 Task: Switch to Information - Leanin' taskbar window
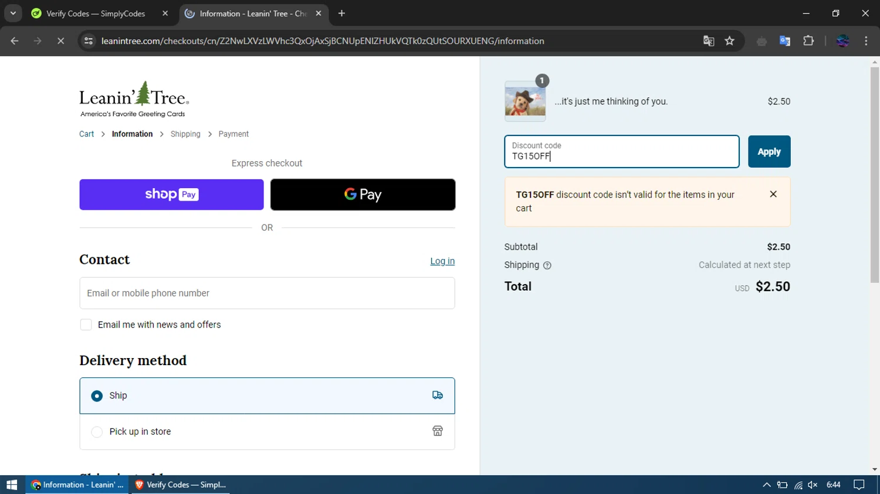click(78, 485)
